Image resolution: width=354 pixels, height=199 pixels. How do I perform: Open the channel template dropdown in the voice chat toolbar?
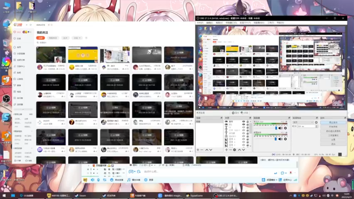pos(269,180)
